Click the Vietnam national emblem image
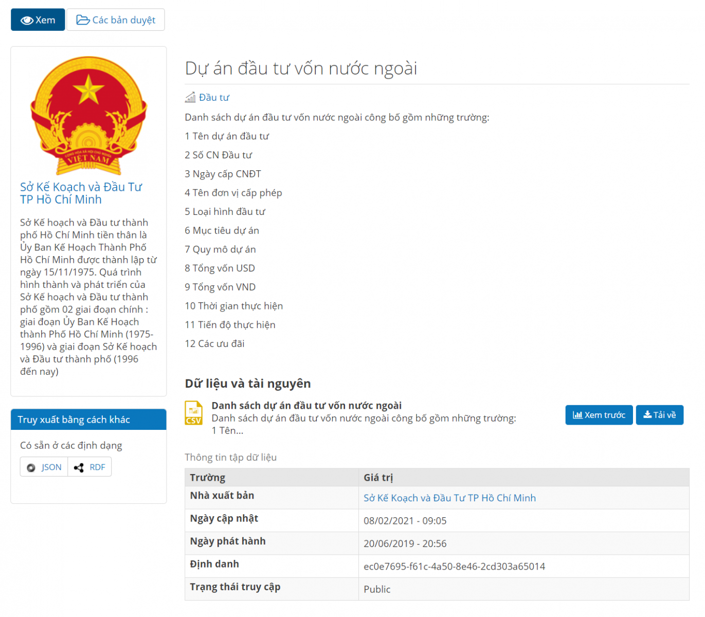Screen dimensions: 705x617 coord(88,115)
